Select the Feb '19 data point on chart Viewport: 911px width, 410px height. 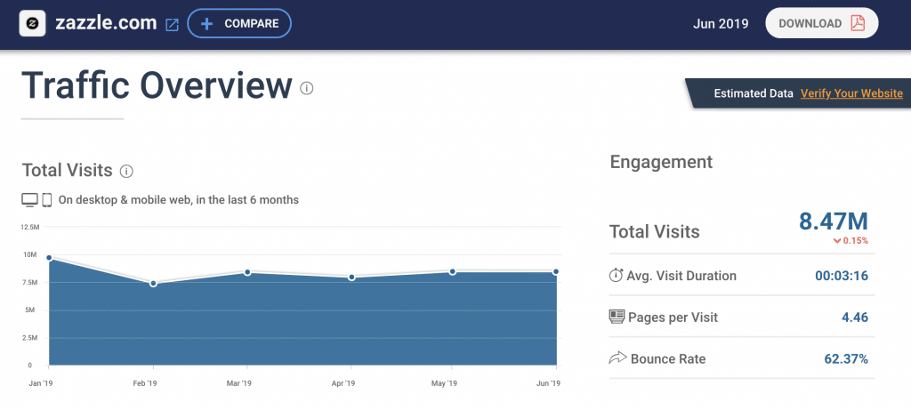tap(153, 284)
